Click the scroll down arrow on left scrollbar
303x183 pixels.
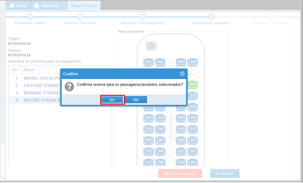pos(3,178)
